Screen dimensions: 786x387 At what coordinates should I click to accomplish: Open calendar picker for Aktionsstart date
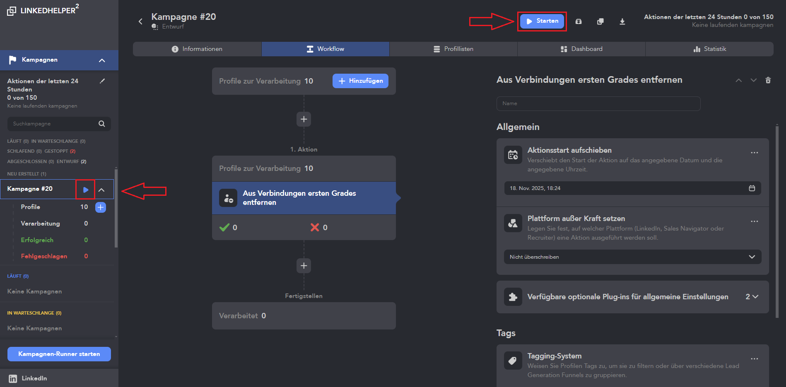(752, 188)
